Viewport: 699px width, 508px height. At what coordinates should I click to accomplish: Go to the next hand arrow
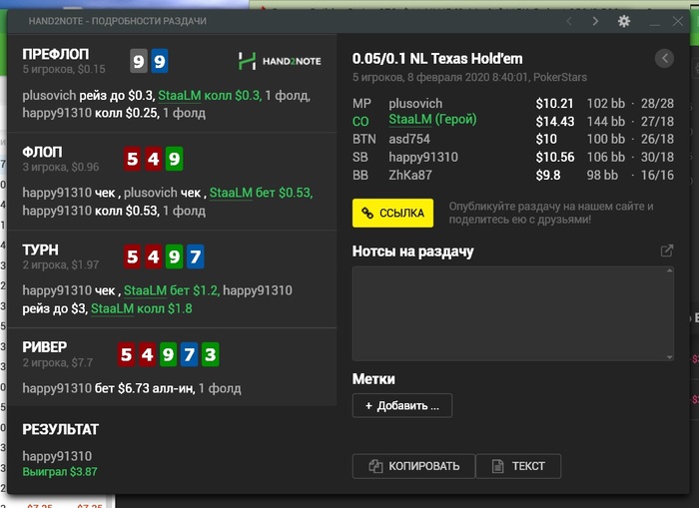tap(595, 21)
